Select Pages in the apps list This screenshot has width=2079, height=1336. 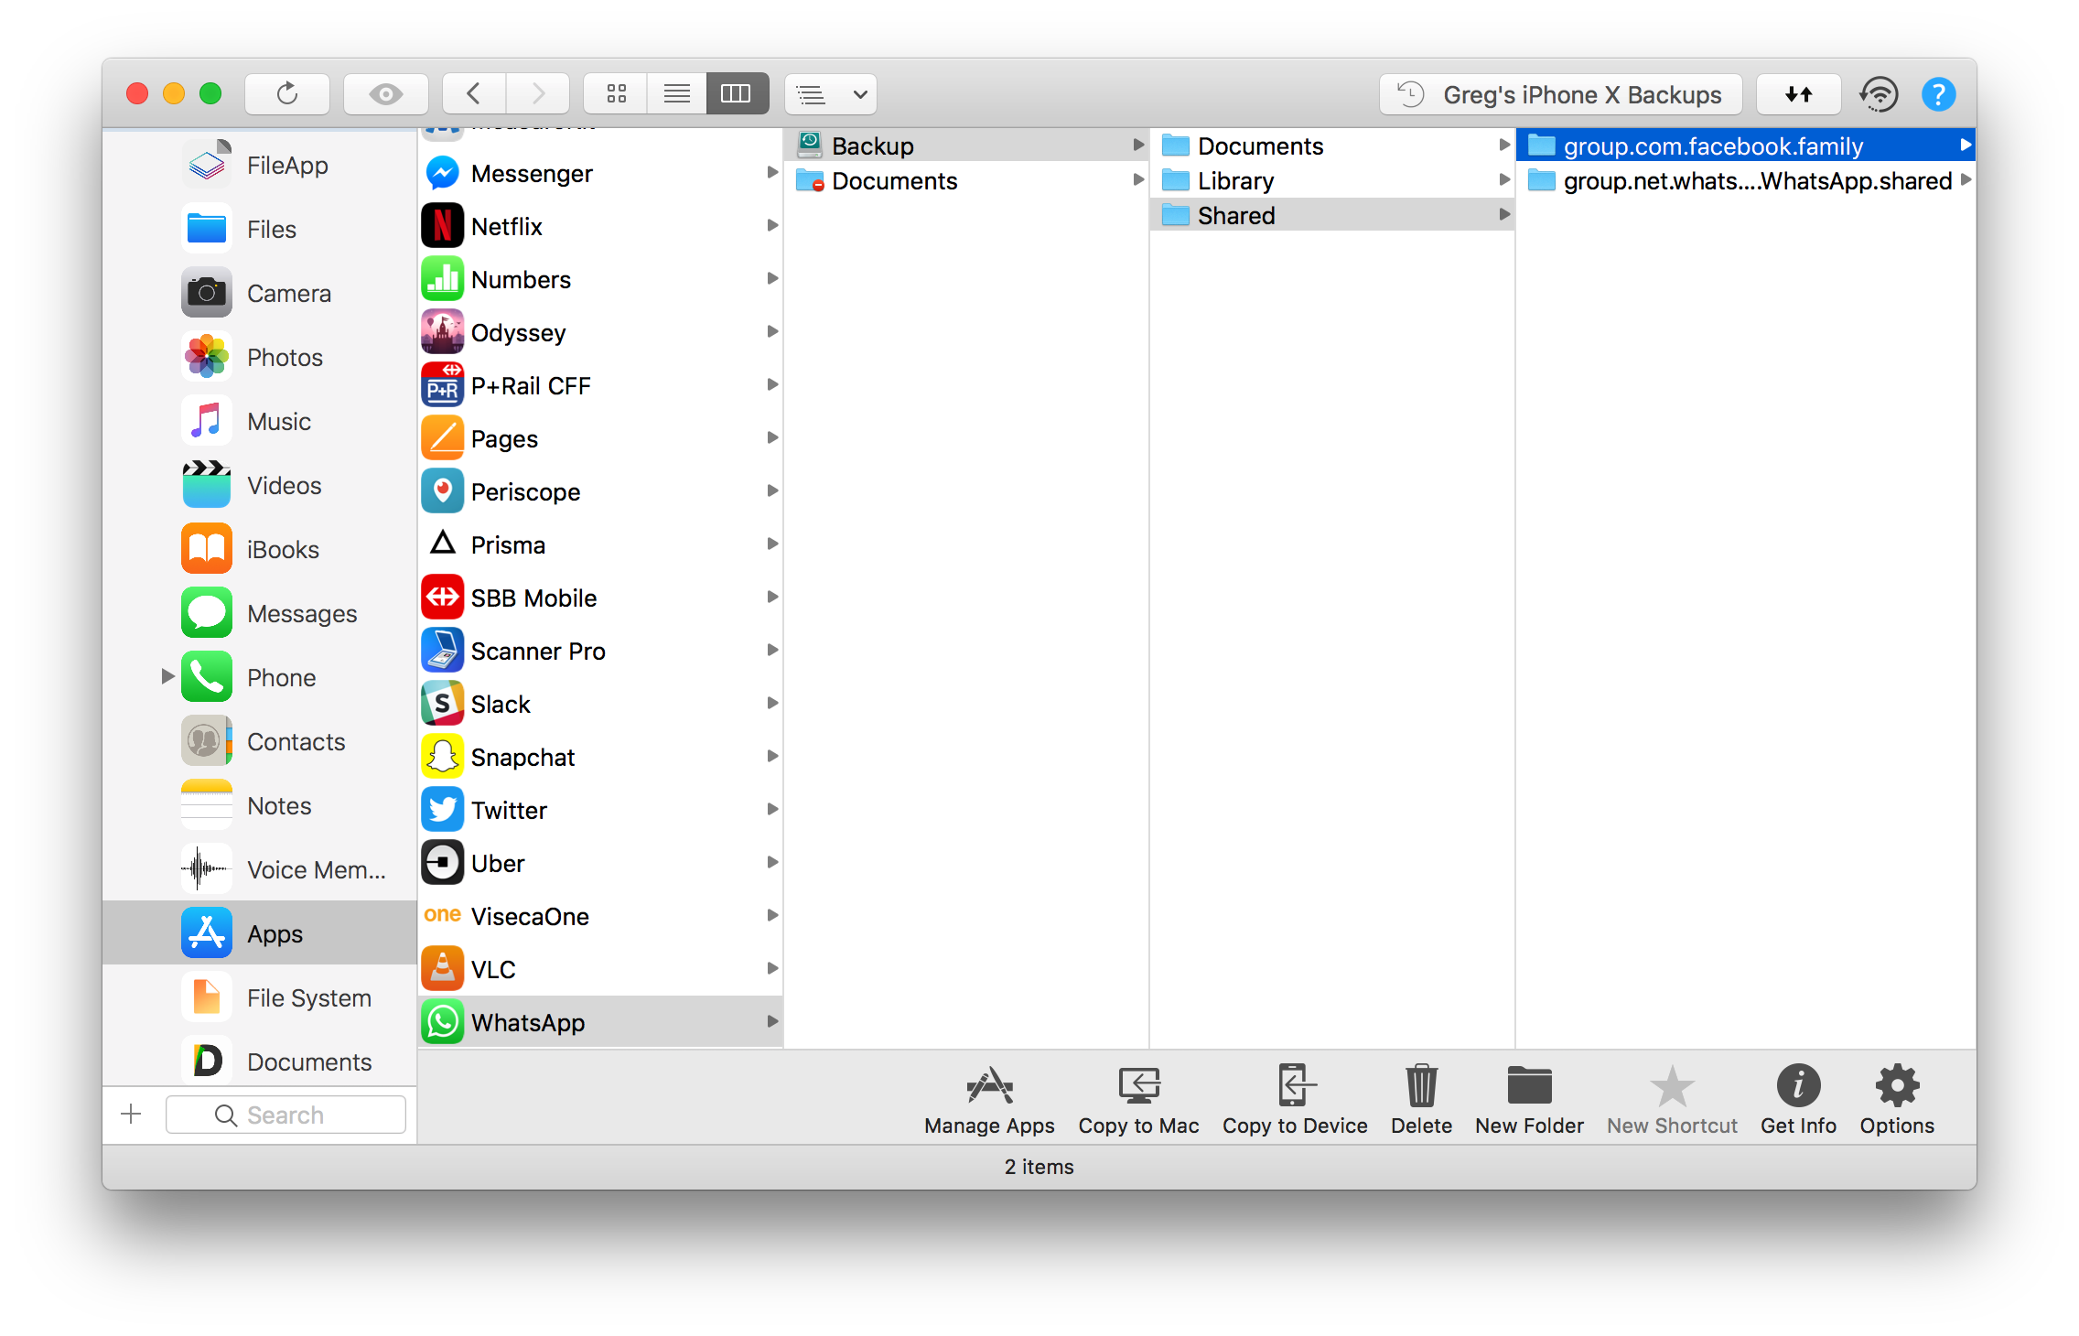coord(600,438)
